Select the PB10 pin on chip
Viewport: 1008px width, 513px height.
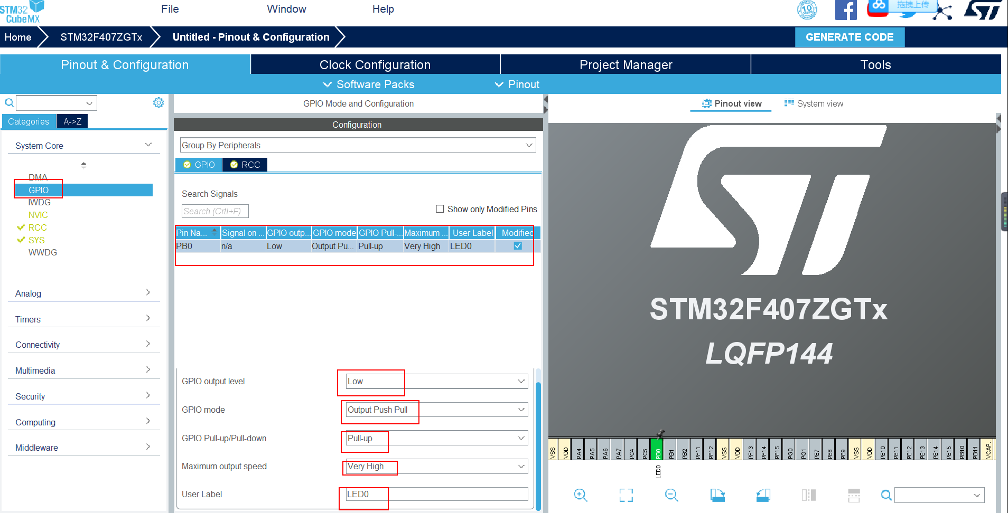coord(962,449)
